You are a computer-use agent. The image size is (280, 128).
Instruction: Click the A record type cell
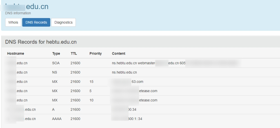pyautogui.click(x=53, y=110)
